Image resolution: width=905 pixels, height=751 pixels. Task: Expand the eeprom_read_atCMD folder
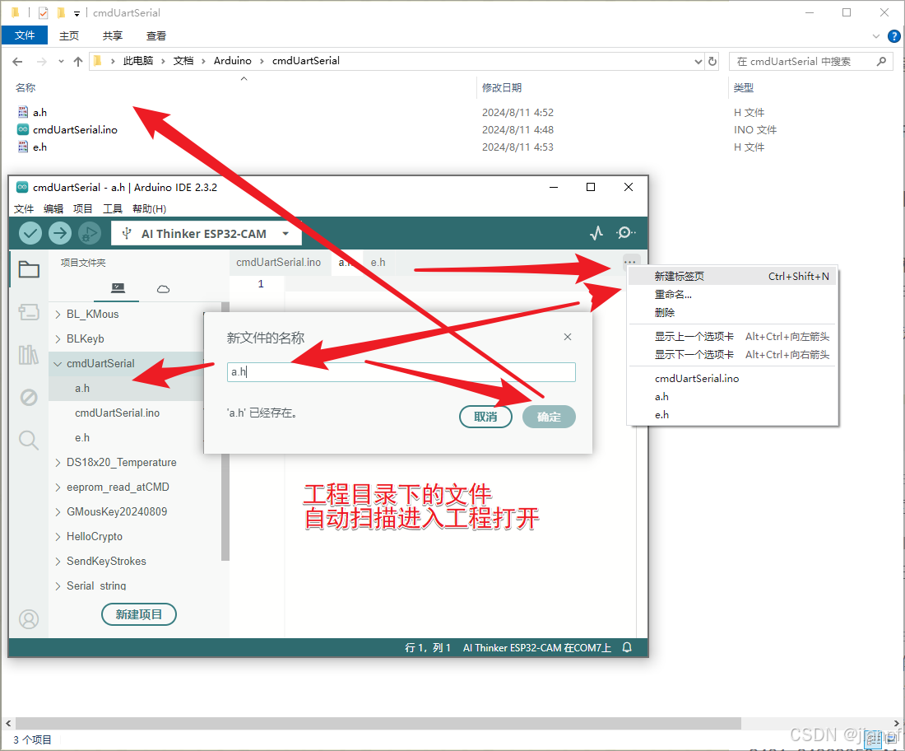pos(58,487)
